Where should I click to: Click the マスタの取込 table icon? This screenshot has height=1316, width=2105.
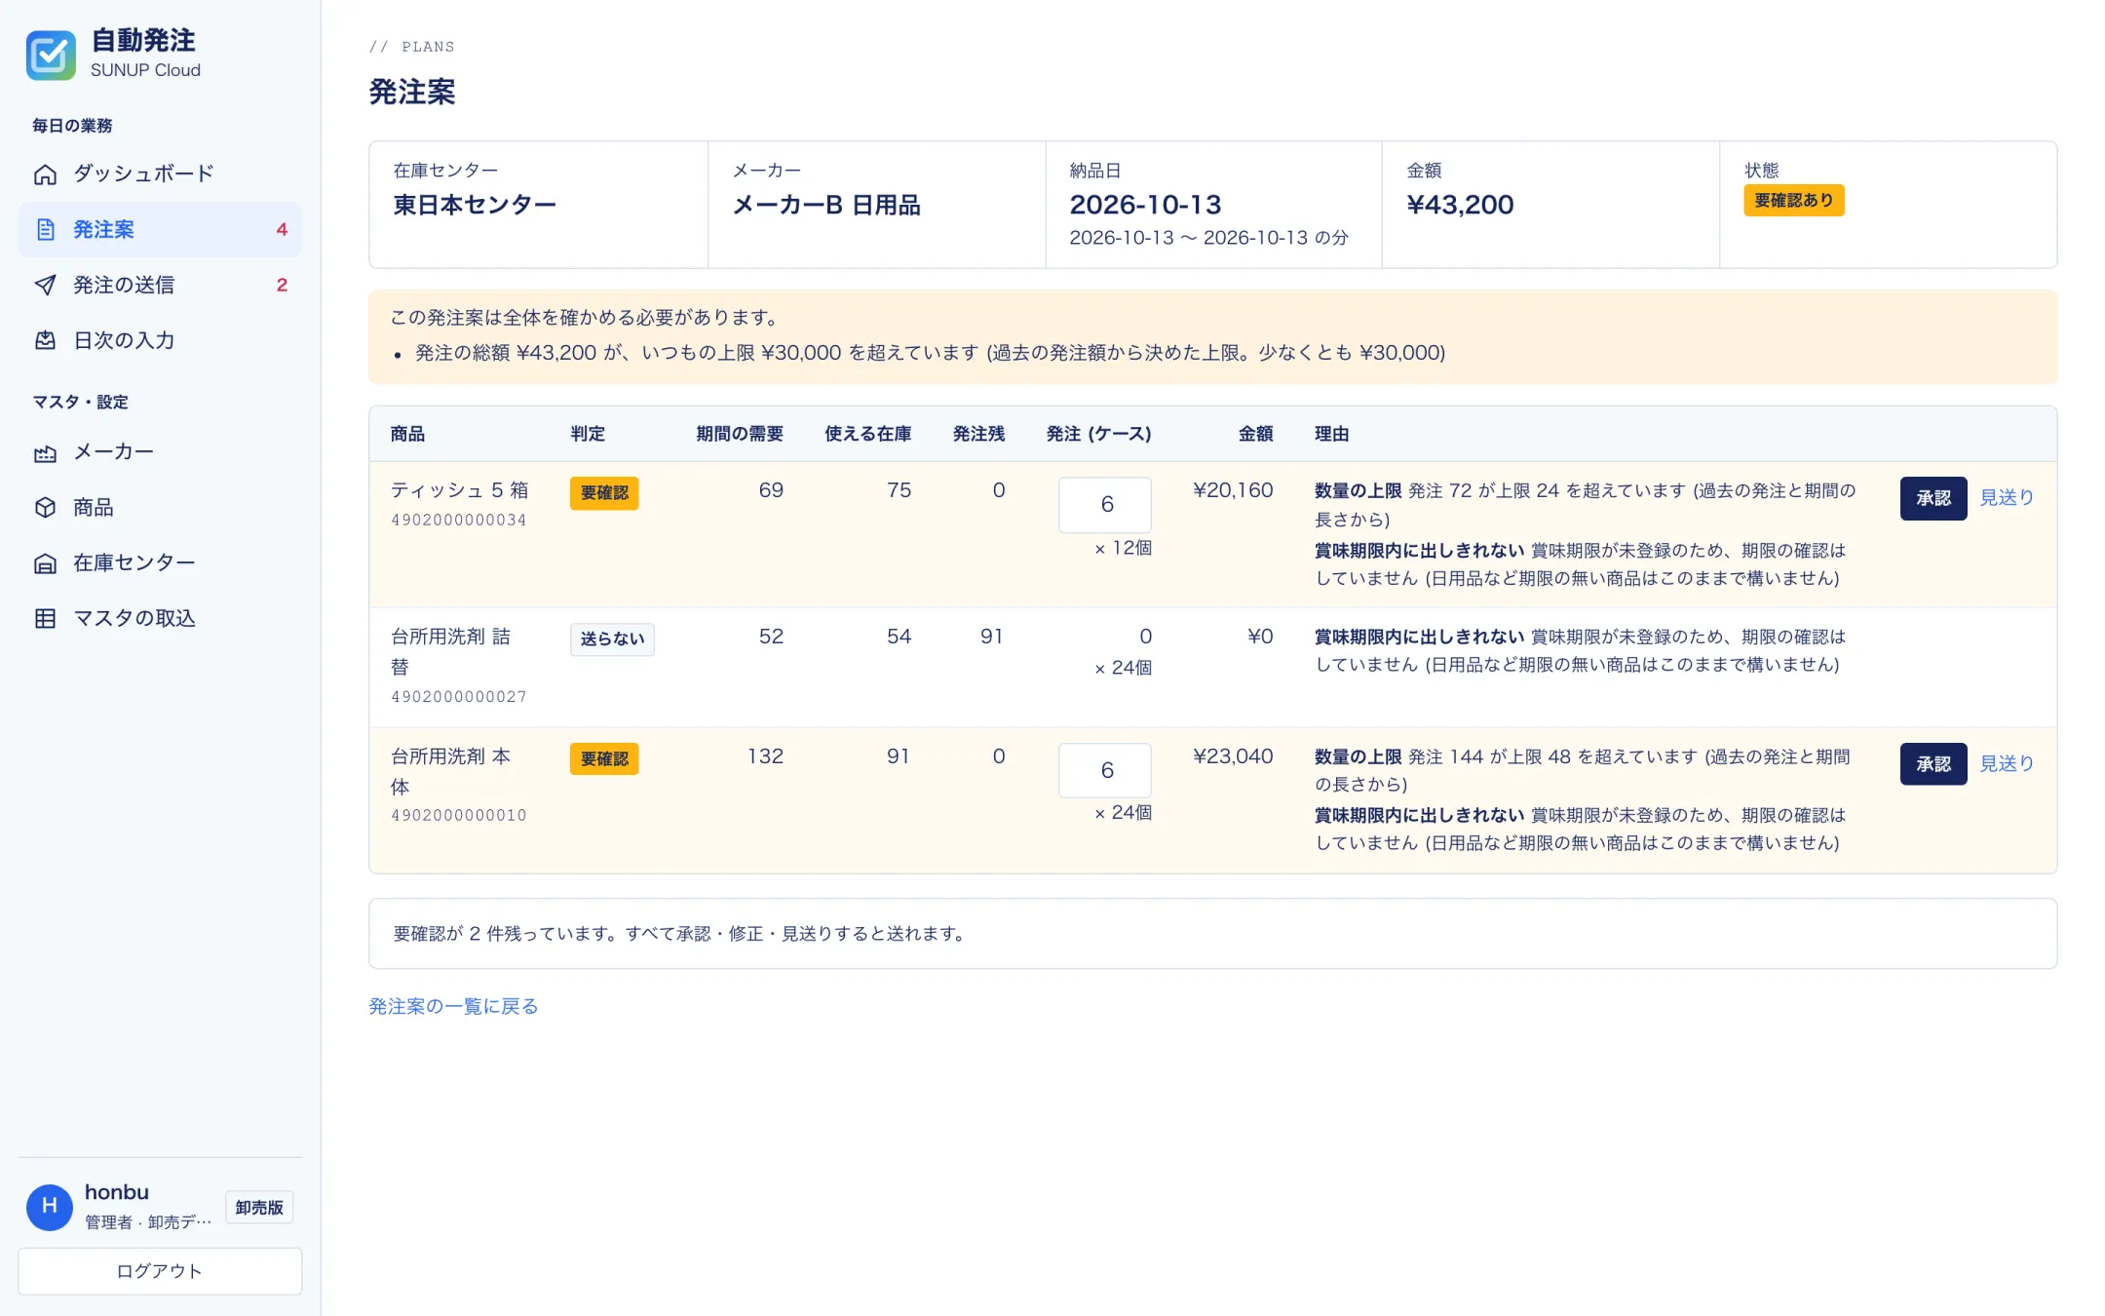click(x=45, y=619)
